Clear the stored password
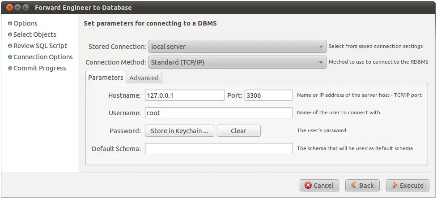Viewport: 437px width, 199px height. point(238,131)
